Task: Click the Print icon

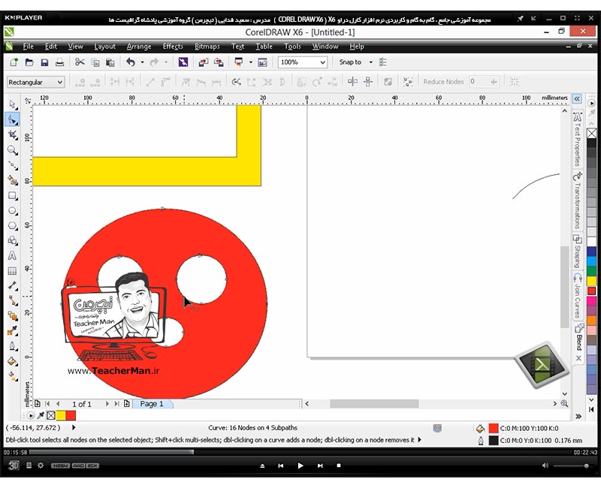Action: click(59, 62)
